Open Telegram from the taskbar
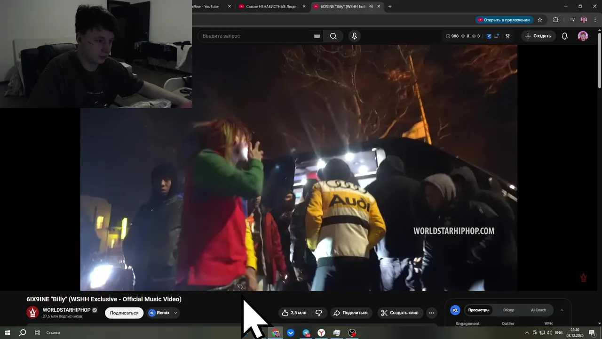 (x=306, y=333)
